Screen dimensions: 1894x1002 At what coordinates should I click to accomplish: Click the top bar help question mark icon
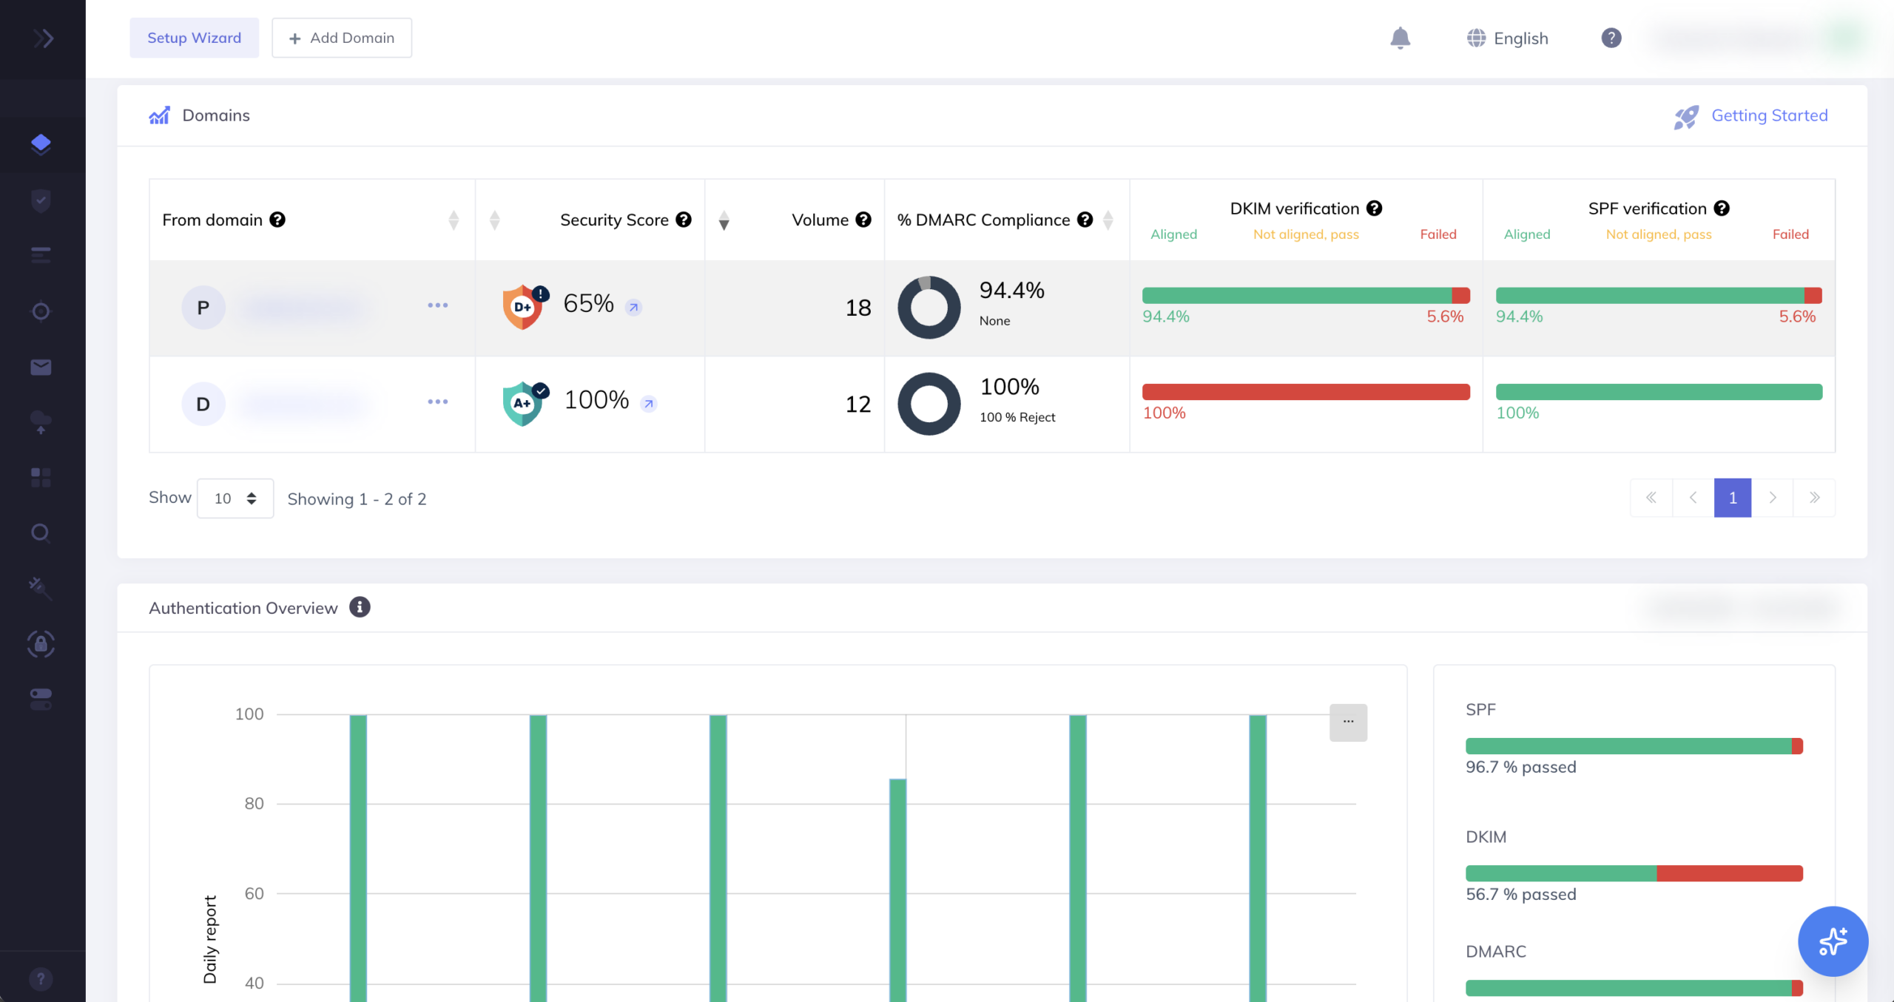point(1611,38)
